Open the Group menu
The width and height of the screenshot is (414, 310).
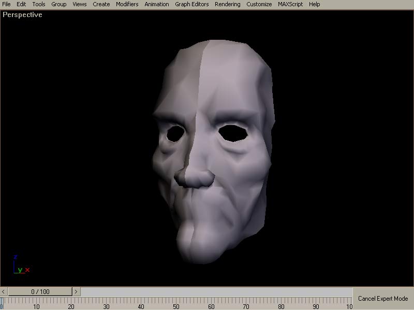(58, 4)
